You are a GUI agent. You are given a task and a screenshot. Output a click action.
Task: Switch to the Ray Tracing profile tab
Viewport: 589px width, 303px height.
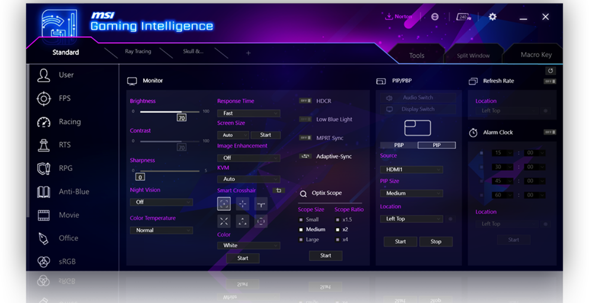coord(138,51)
